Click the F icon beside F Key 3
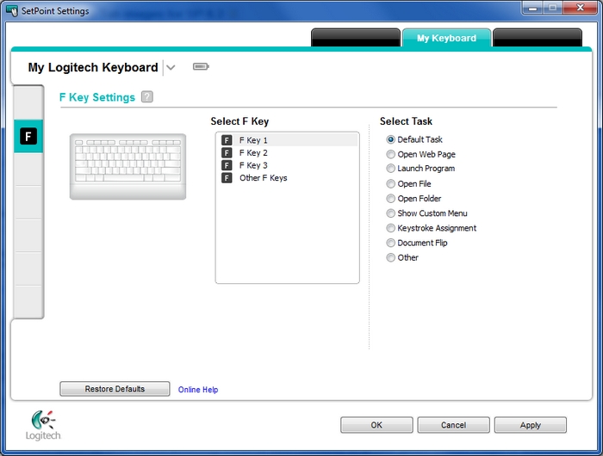 227,165
